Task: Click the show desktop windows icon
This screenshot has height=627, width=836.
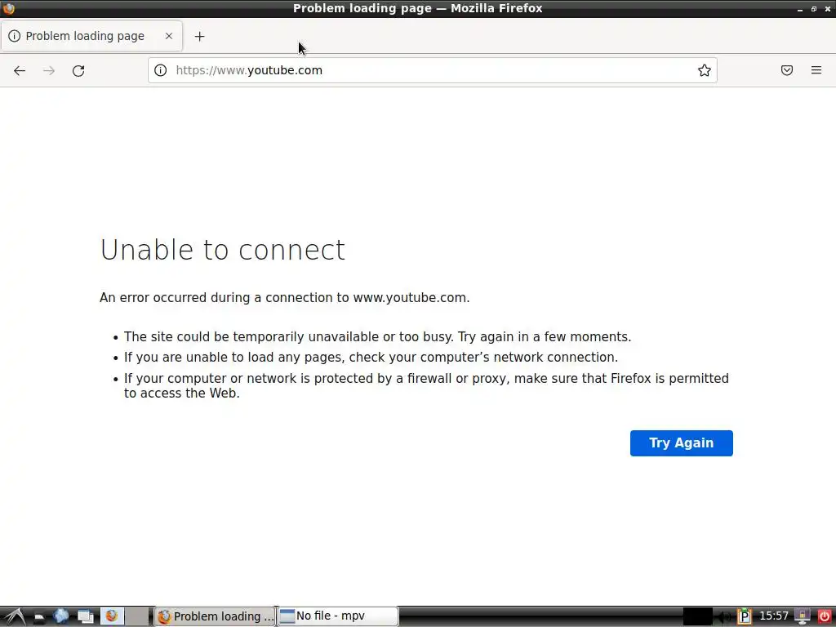Action: 85,617
